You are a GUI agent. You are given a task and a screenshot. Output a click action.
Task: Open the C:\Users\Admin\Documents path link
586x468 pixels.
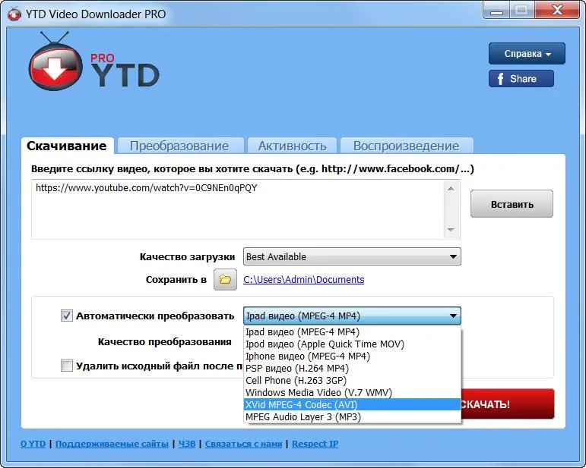(303, 280)
